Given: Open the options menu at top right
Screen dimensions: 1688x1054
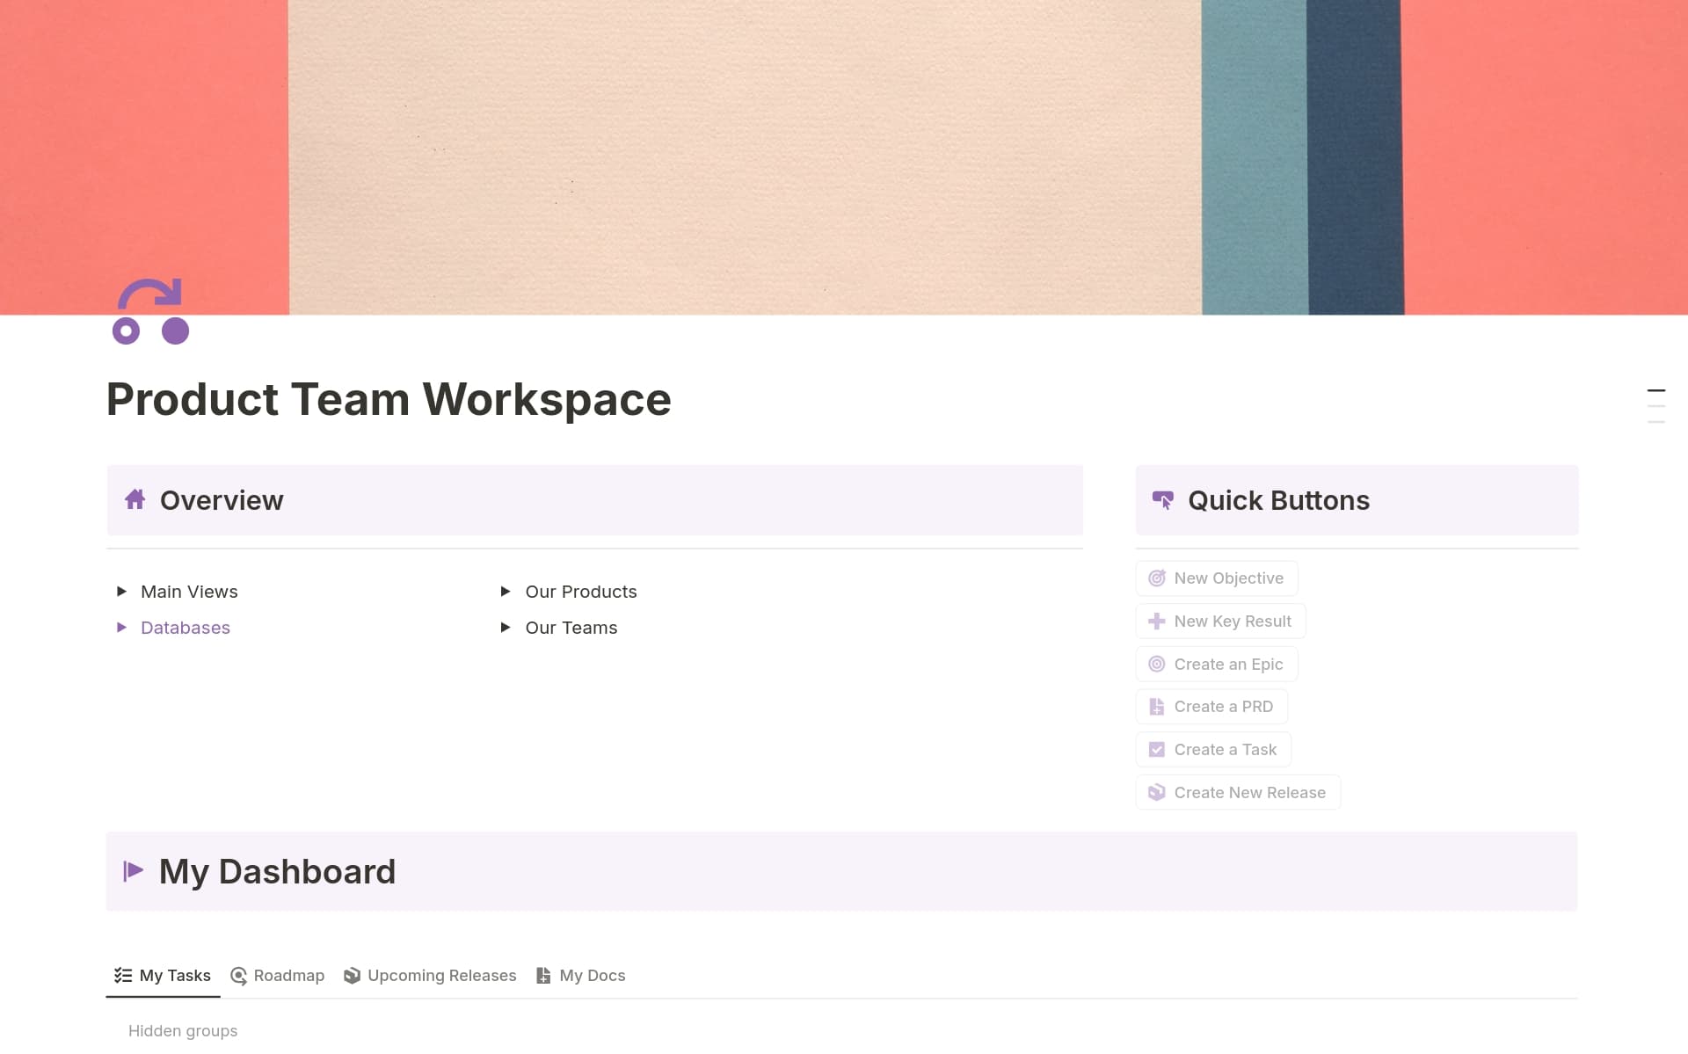Looking at the screenshot, I should tap(1658, 404).
